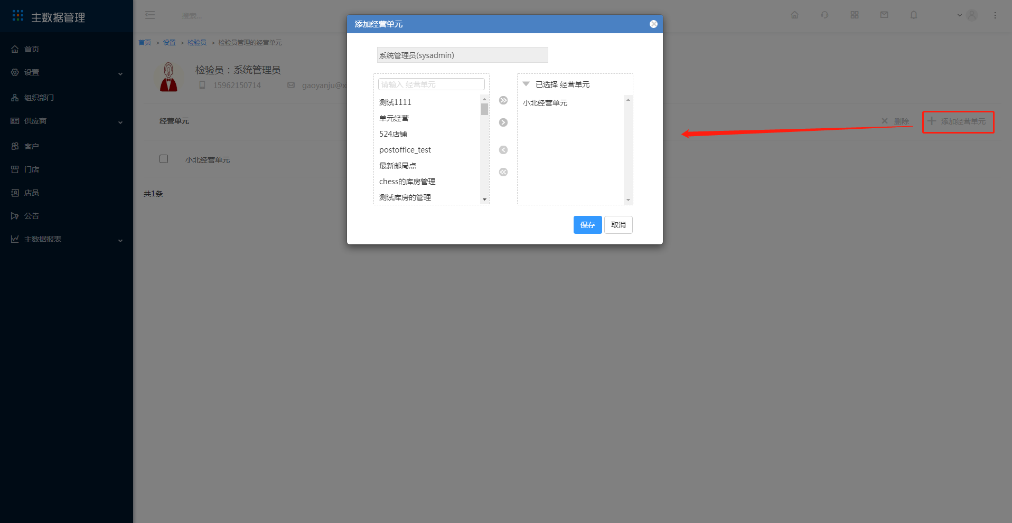Click right list scroll-down arrow
The height and width of the screenshot is (523, 1012).
coord(628,199)
